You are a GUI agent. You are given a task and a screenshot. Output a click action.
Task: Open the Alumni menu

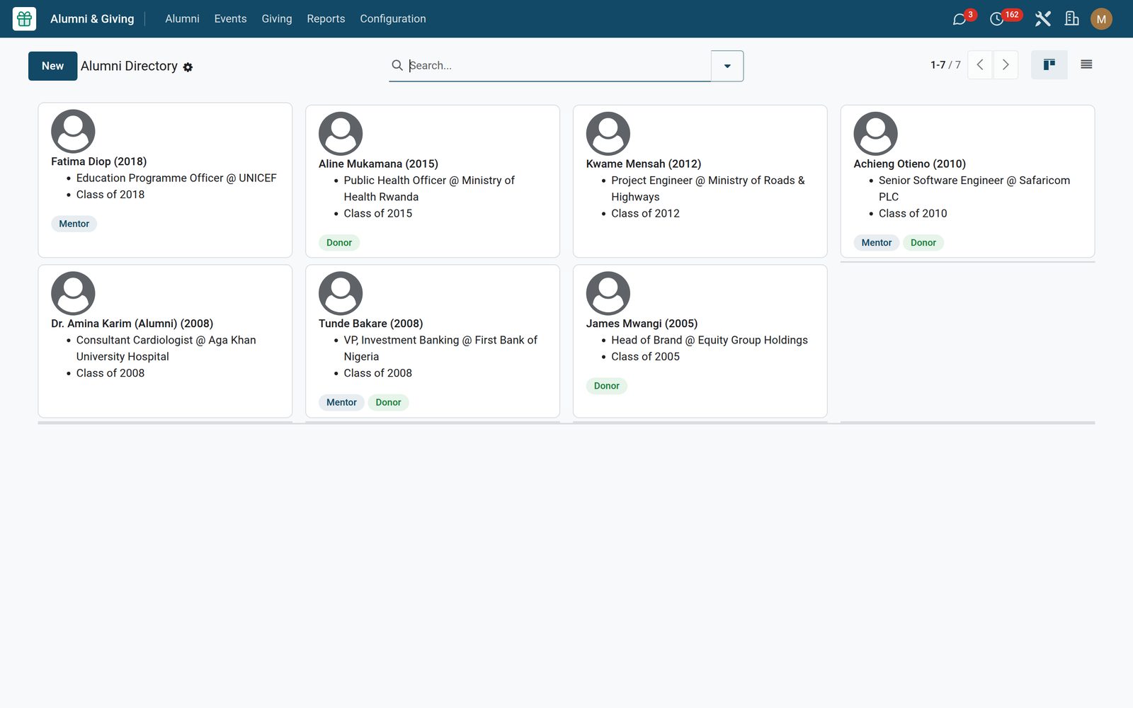(182, 19)
